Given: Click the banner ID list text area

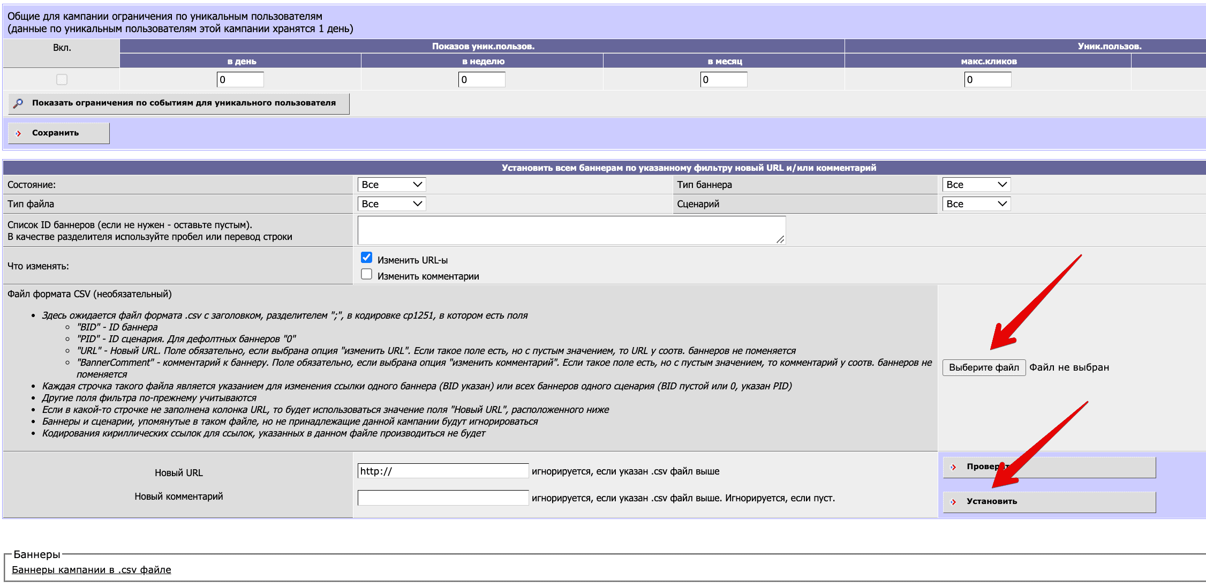Looking at the screenshot, I should click(571, 230).
